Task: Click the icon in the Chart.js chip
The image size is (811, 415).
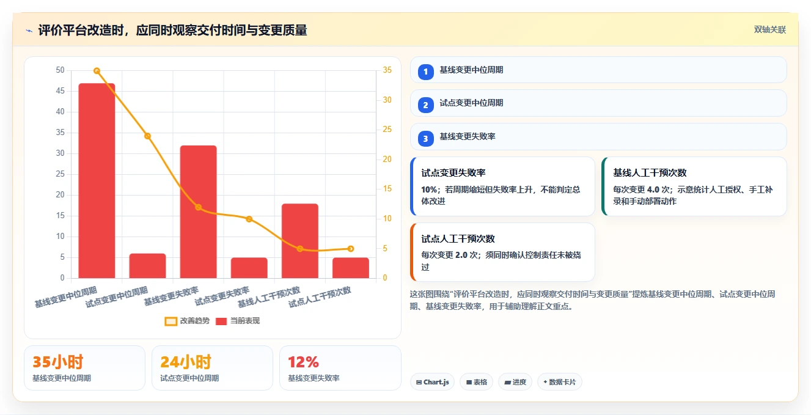Action: coord(419,382)
